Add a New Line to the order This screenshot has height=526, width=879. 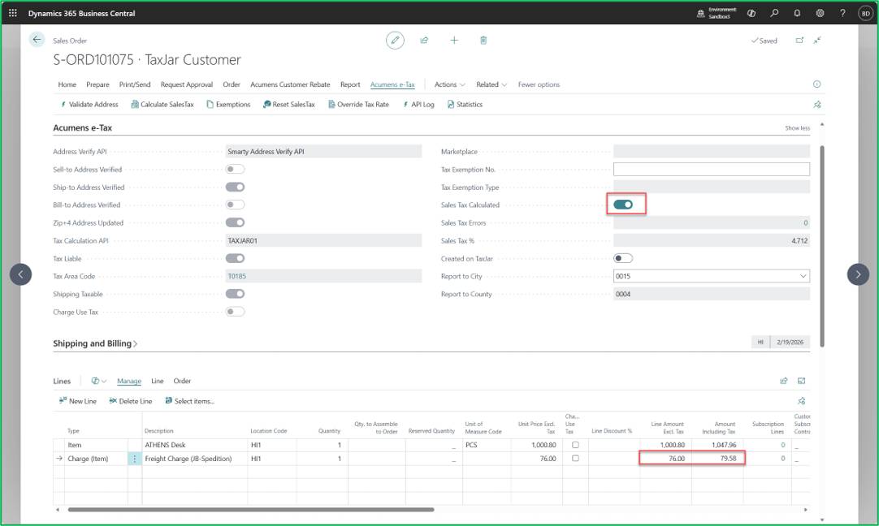78,401
